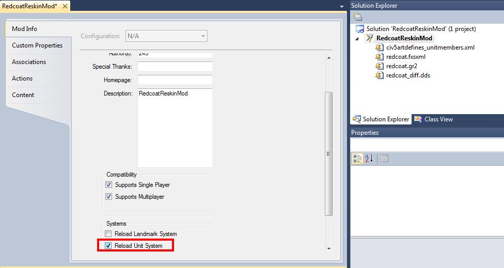Click file icon of redcoat.gr2
The height and width of the screenshot is (268, 504).
tap(380, 66)
